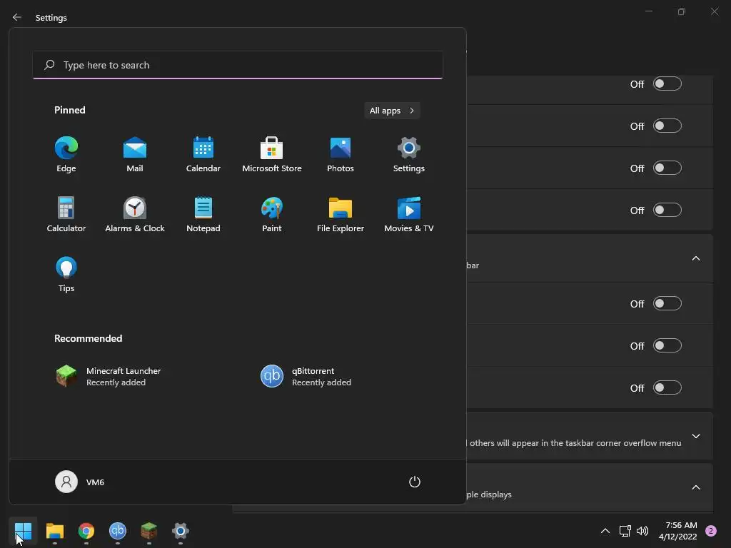This screenshot has height=548, width=731.
Task: Launch the Mail app
Action: pos(135,155)
